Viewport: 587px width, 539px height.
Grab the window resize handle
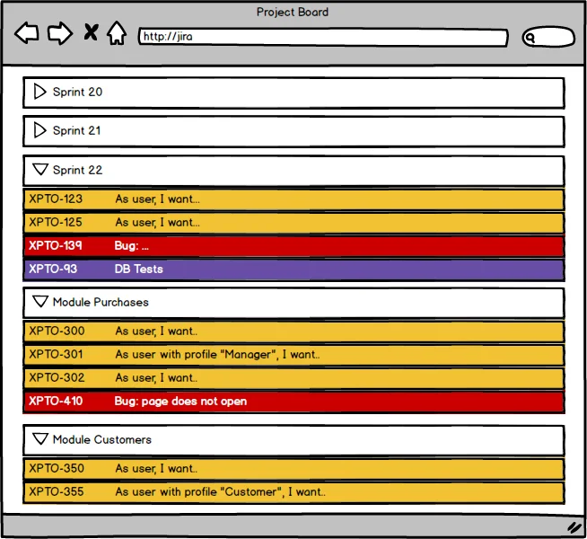pos(574,526)
